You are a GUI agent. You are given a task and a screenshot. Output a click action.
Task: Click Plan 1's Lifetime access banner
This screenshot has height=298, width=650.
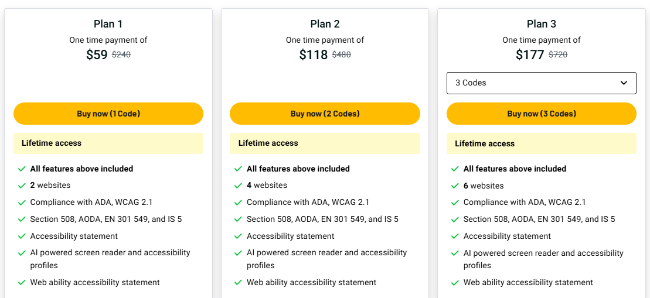click(x=108, y=143)
